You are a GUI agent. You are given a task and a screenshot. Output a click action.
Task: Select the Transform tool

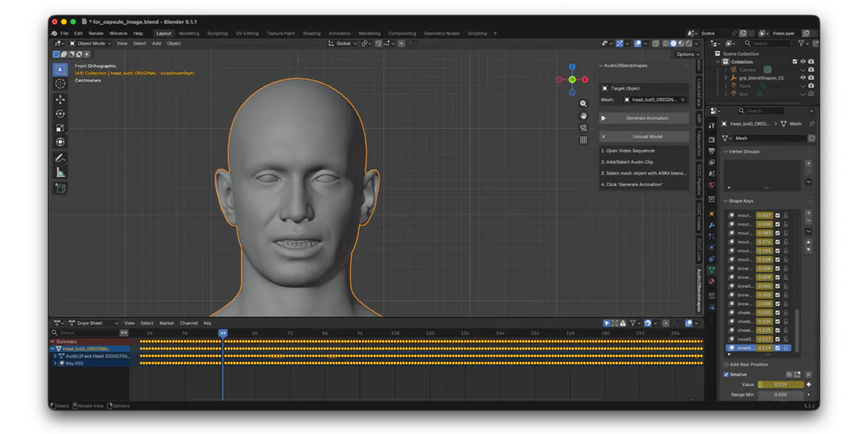60,142
